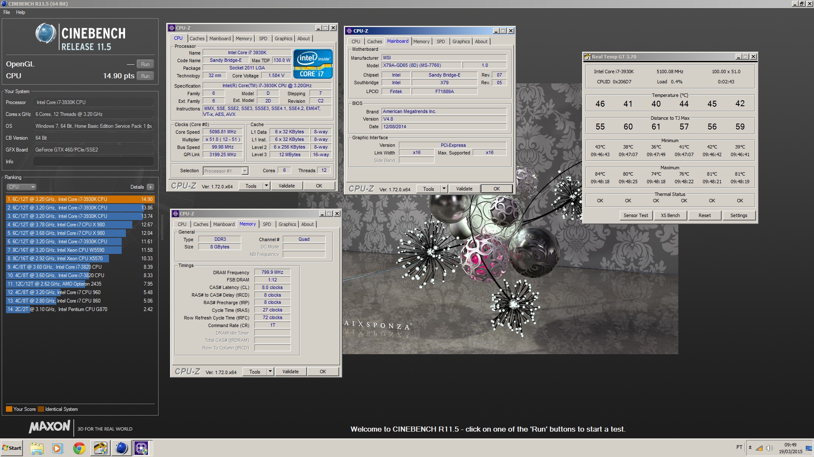Click the Cinebench globe logo
The image size is (814, 457).
click(45, 33)
